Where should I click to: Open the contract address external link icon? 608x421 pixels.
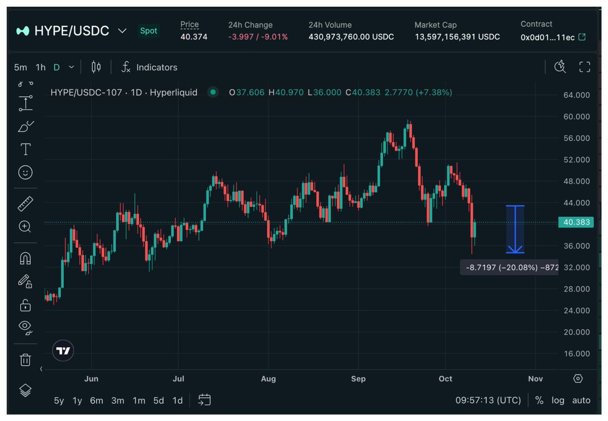[x=582, y=37]
